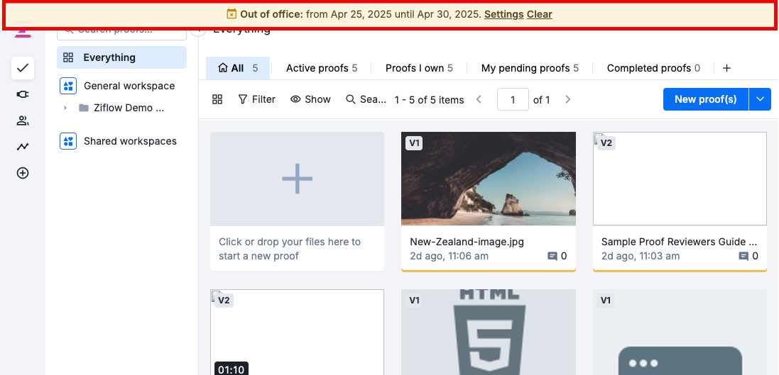The height and width of the screenshot is (375, 779).
Task: Click the page number input field
Action: (x=513, y=99)
